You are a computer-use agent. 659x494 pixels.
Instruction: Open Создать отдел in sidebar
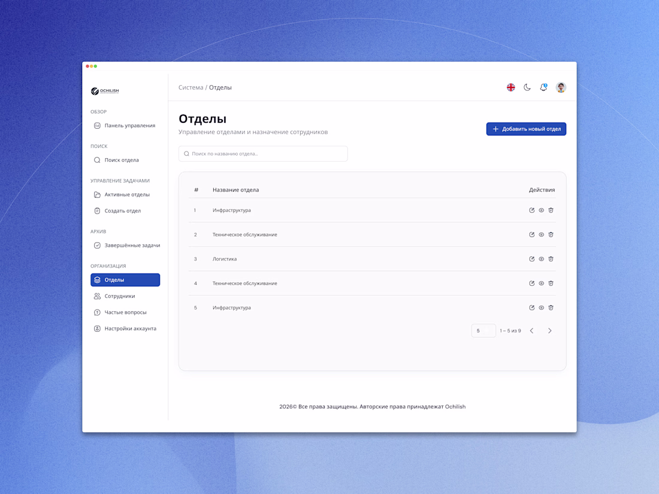[x=125, y=211]
